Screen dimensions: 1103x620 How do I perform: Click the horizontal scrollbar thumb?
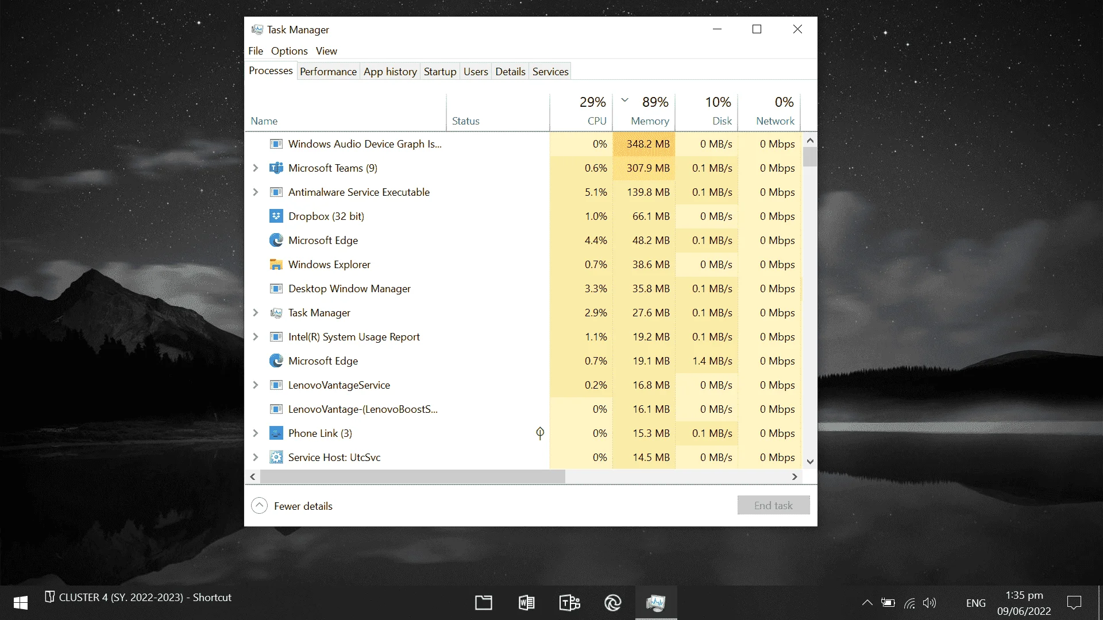pyautogui.click(x=412, y=477)
